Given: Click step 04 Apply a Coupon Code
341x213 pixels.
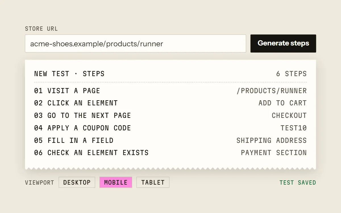Looking at the screenshot, I should (x=170, y=128).
